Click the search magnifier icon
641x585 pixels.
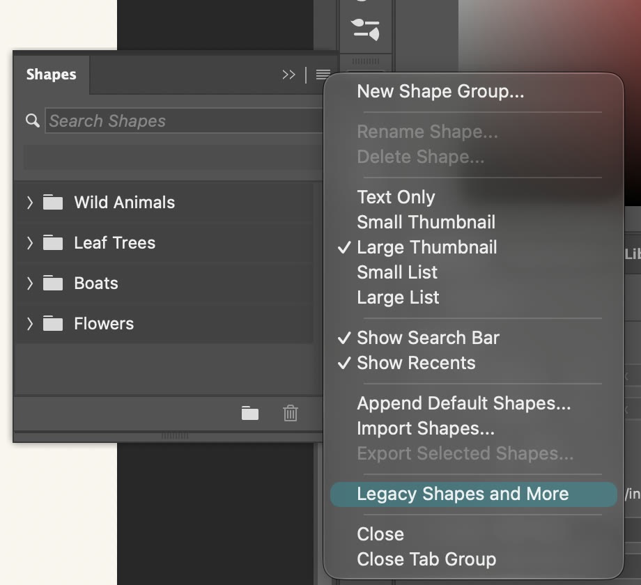(x=32, y=120)
